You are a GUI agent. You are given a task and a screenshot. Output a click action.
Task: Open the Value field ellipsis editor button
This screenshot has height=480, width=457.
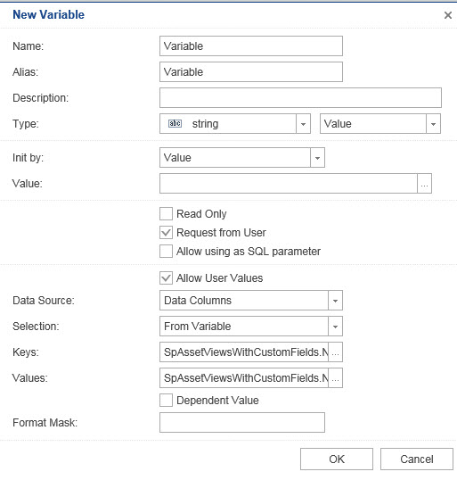(424, 184)
